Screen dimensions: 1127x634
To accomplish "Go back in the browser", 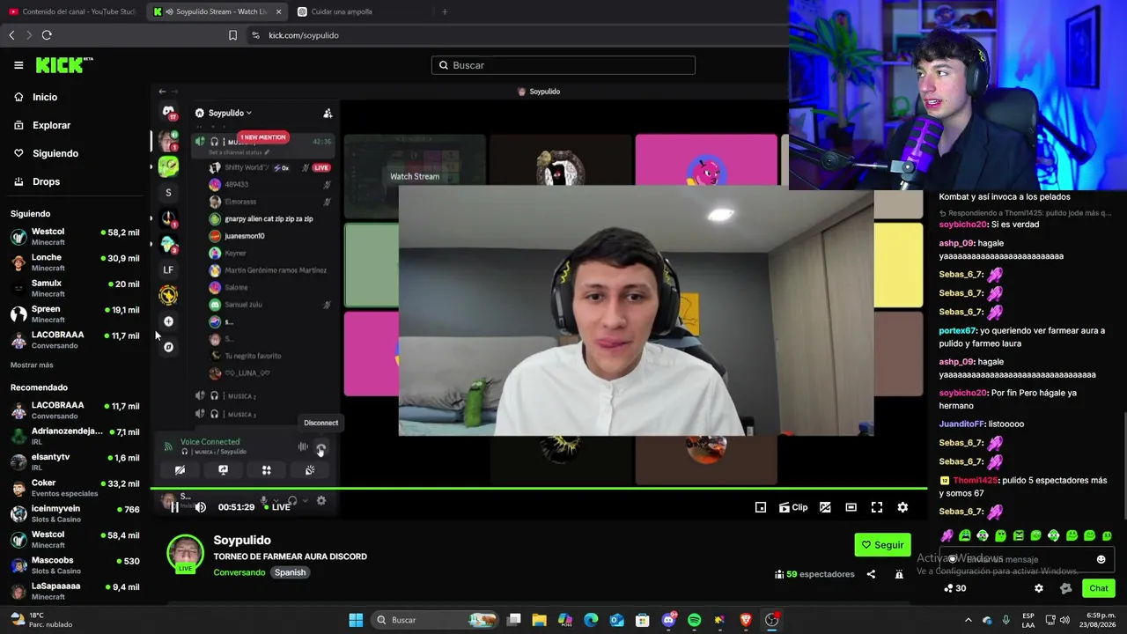I will tap(11, 35).
